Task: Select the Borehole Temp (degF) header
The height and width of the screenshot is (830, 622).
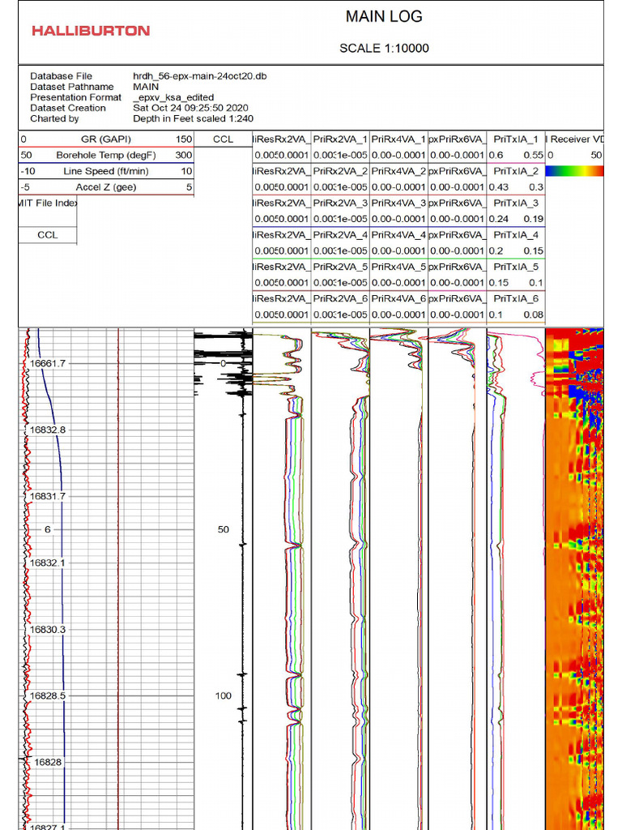Action: [x=105, y=155]
